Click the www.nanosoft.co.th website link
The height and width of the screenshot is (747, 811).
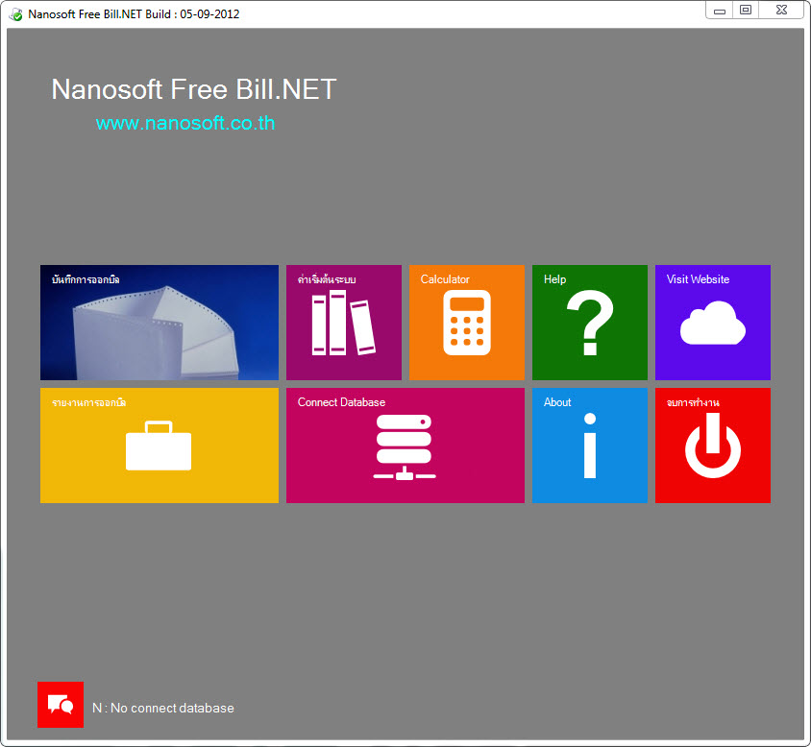pos(185,123)
